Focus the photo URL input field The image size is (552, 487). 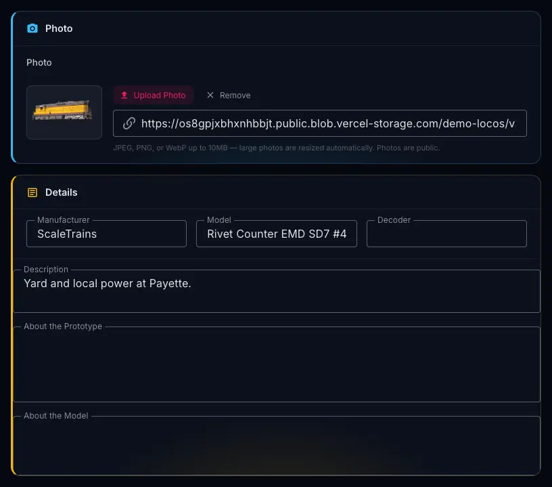click(320, 123)
